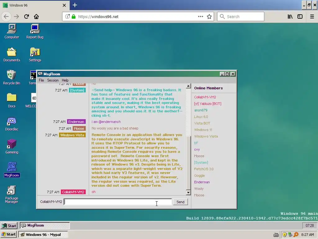
Task: Open the Settings desktop icon
Action: [35, 54]
